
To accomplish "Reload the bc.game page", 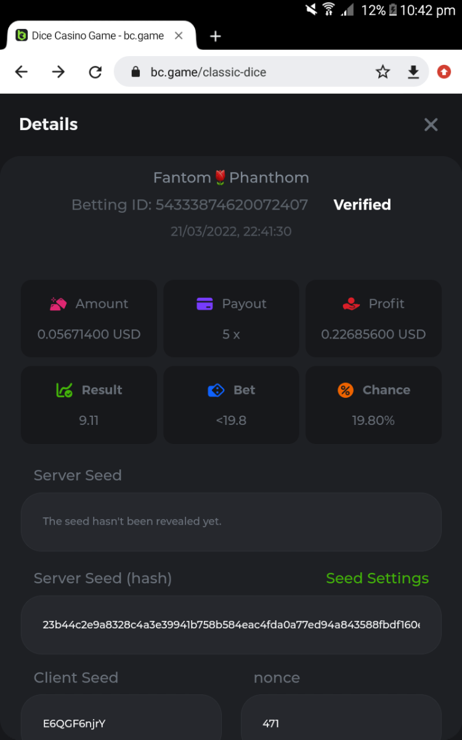I will (x=95, y=72).
